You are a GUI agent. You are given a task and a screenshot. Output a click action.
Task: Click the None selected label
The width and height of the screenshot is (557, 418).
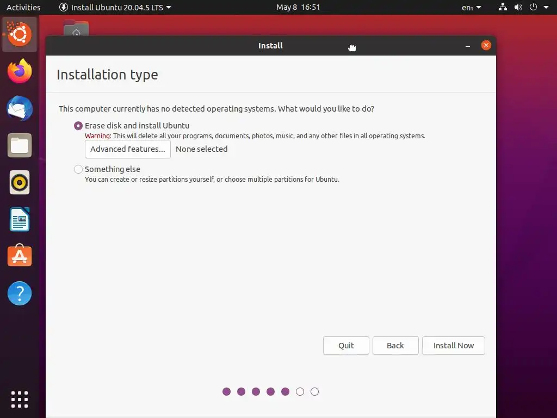pos(201,149)
